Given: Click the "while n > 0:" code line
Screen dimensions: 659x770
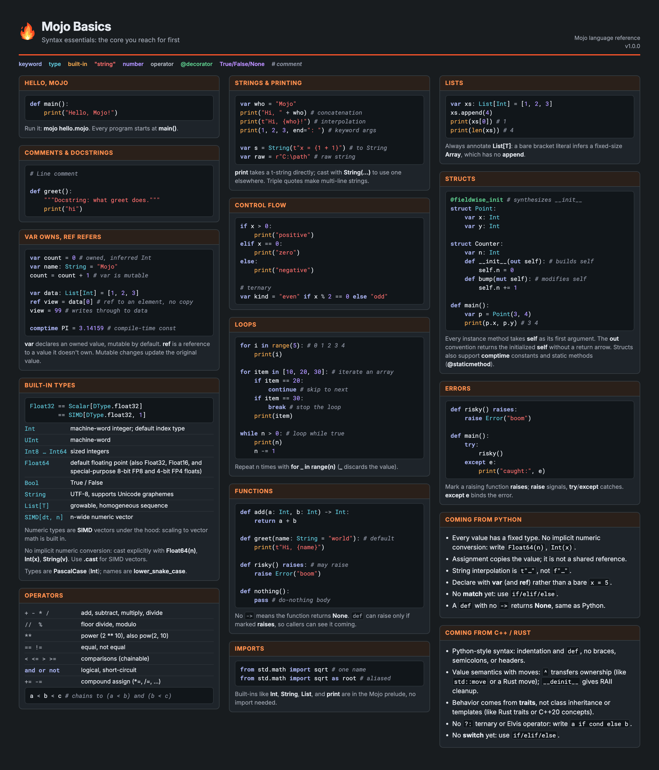Looking at the screenshot, I should click(x=292, y=434).
